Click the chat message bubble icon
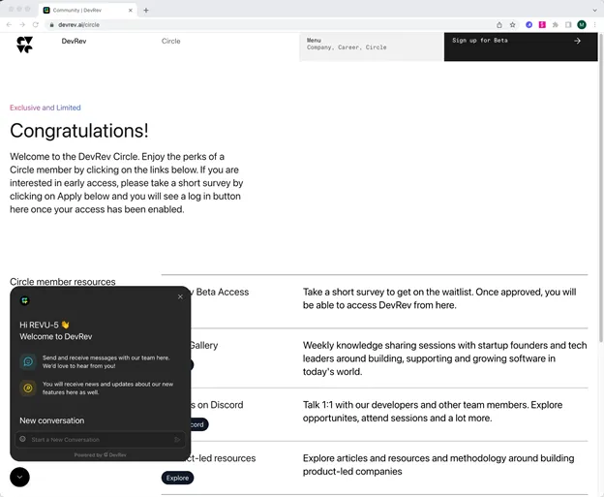 pos(28,361)
